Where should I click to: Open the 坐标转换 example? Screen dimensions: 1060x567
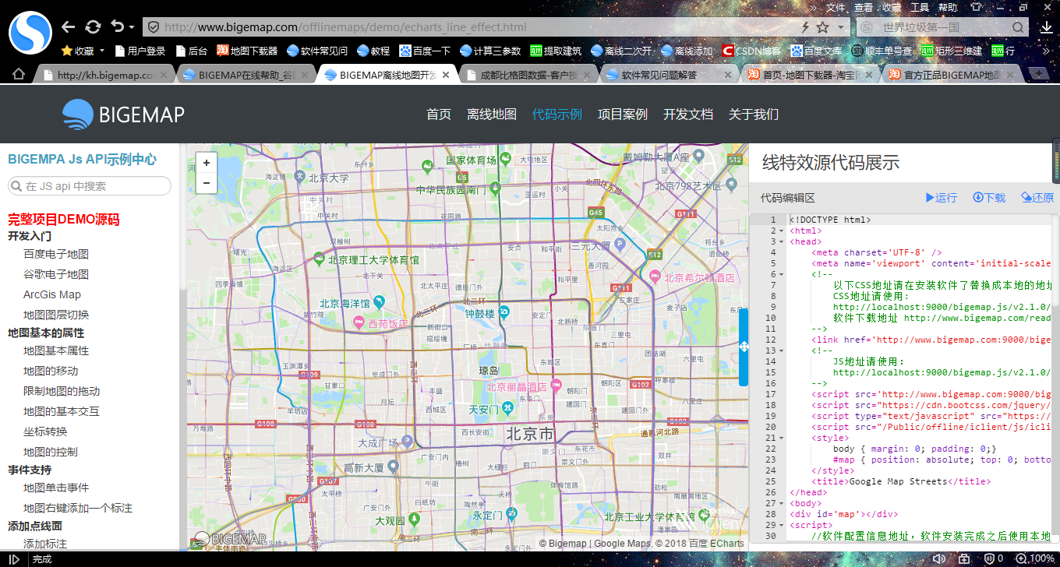click(45, 431)
